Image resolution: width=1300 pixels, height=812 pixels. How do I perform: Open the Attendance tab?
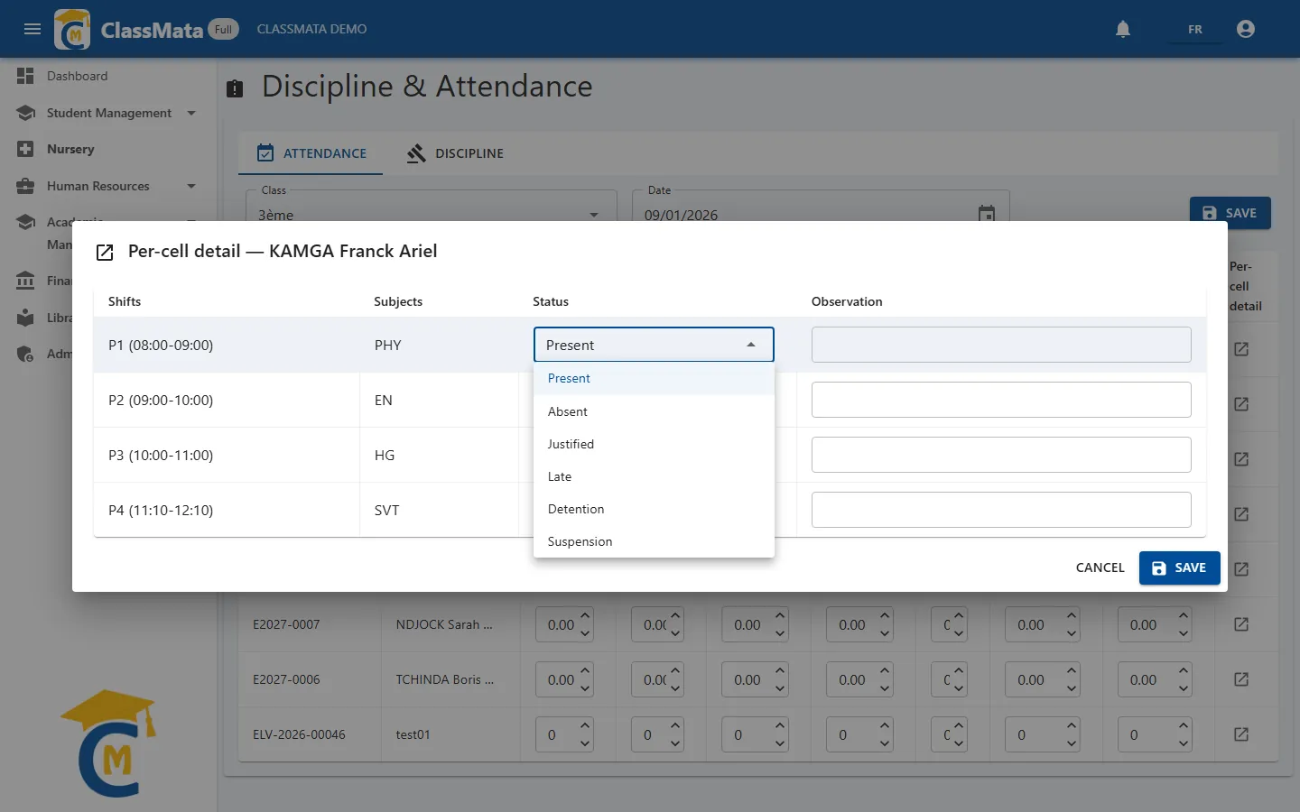[x=311, y=153]
